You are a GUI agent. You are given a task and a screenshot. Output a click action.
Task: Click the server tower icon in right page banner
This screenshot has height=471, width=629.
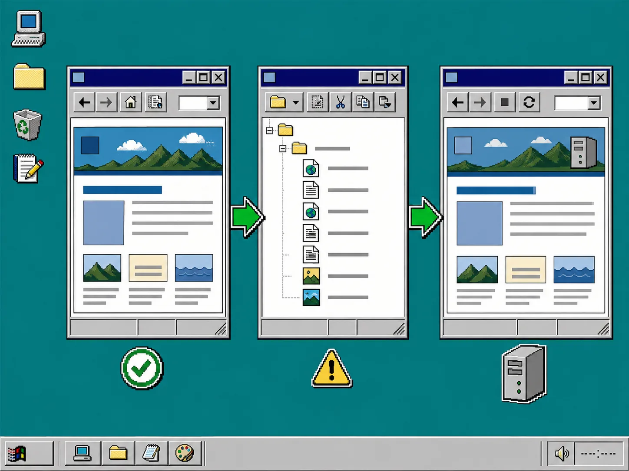(583, 152)
